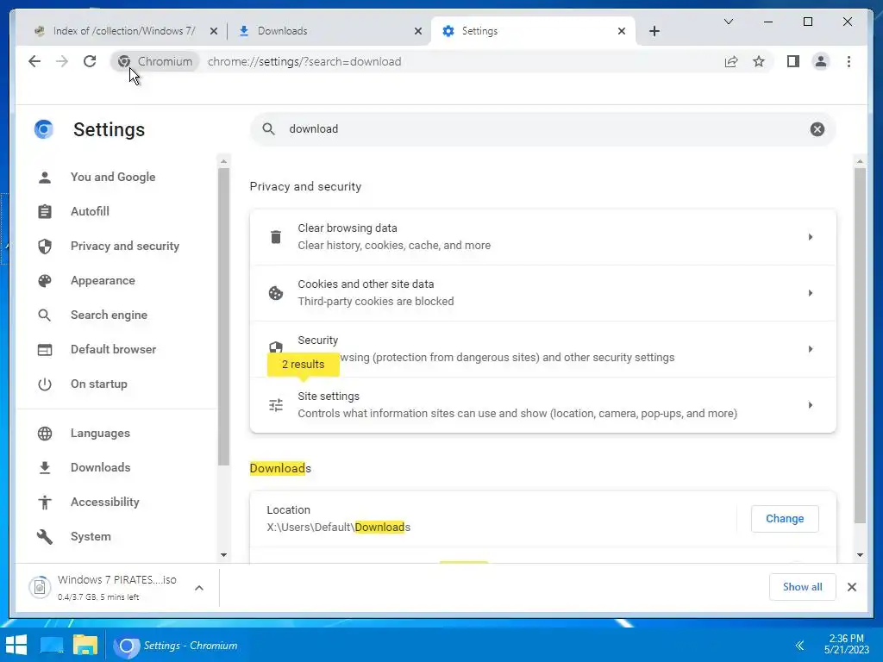Close the Settings tab
Image resolution: width=883 pixels, height=662 pixels.
[x=621, y=31]
